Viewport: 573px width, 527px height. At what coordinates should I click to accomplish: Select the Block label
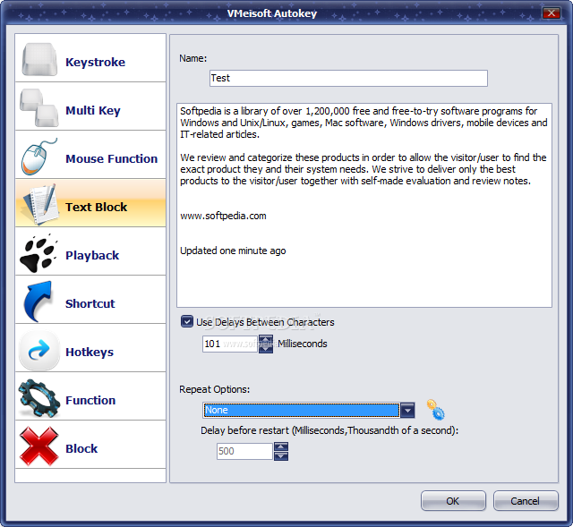(x=81, y=448)
